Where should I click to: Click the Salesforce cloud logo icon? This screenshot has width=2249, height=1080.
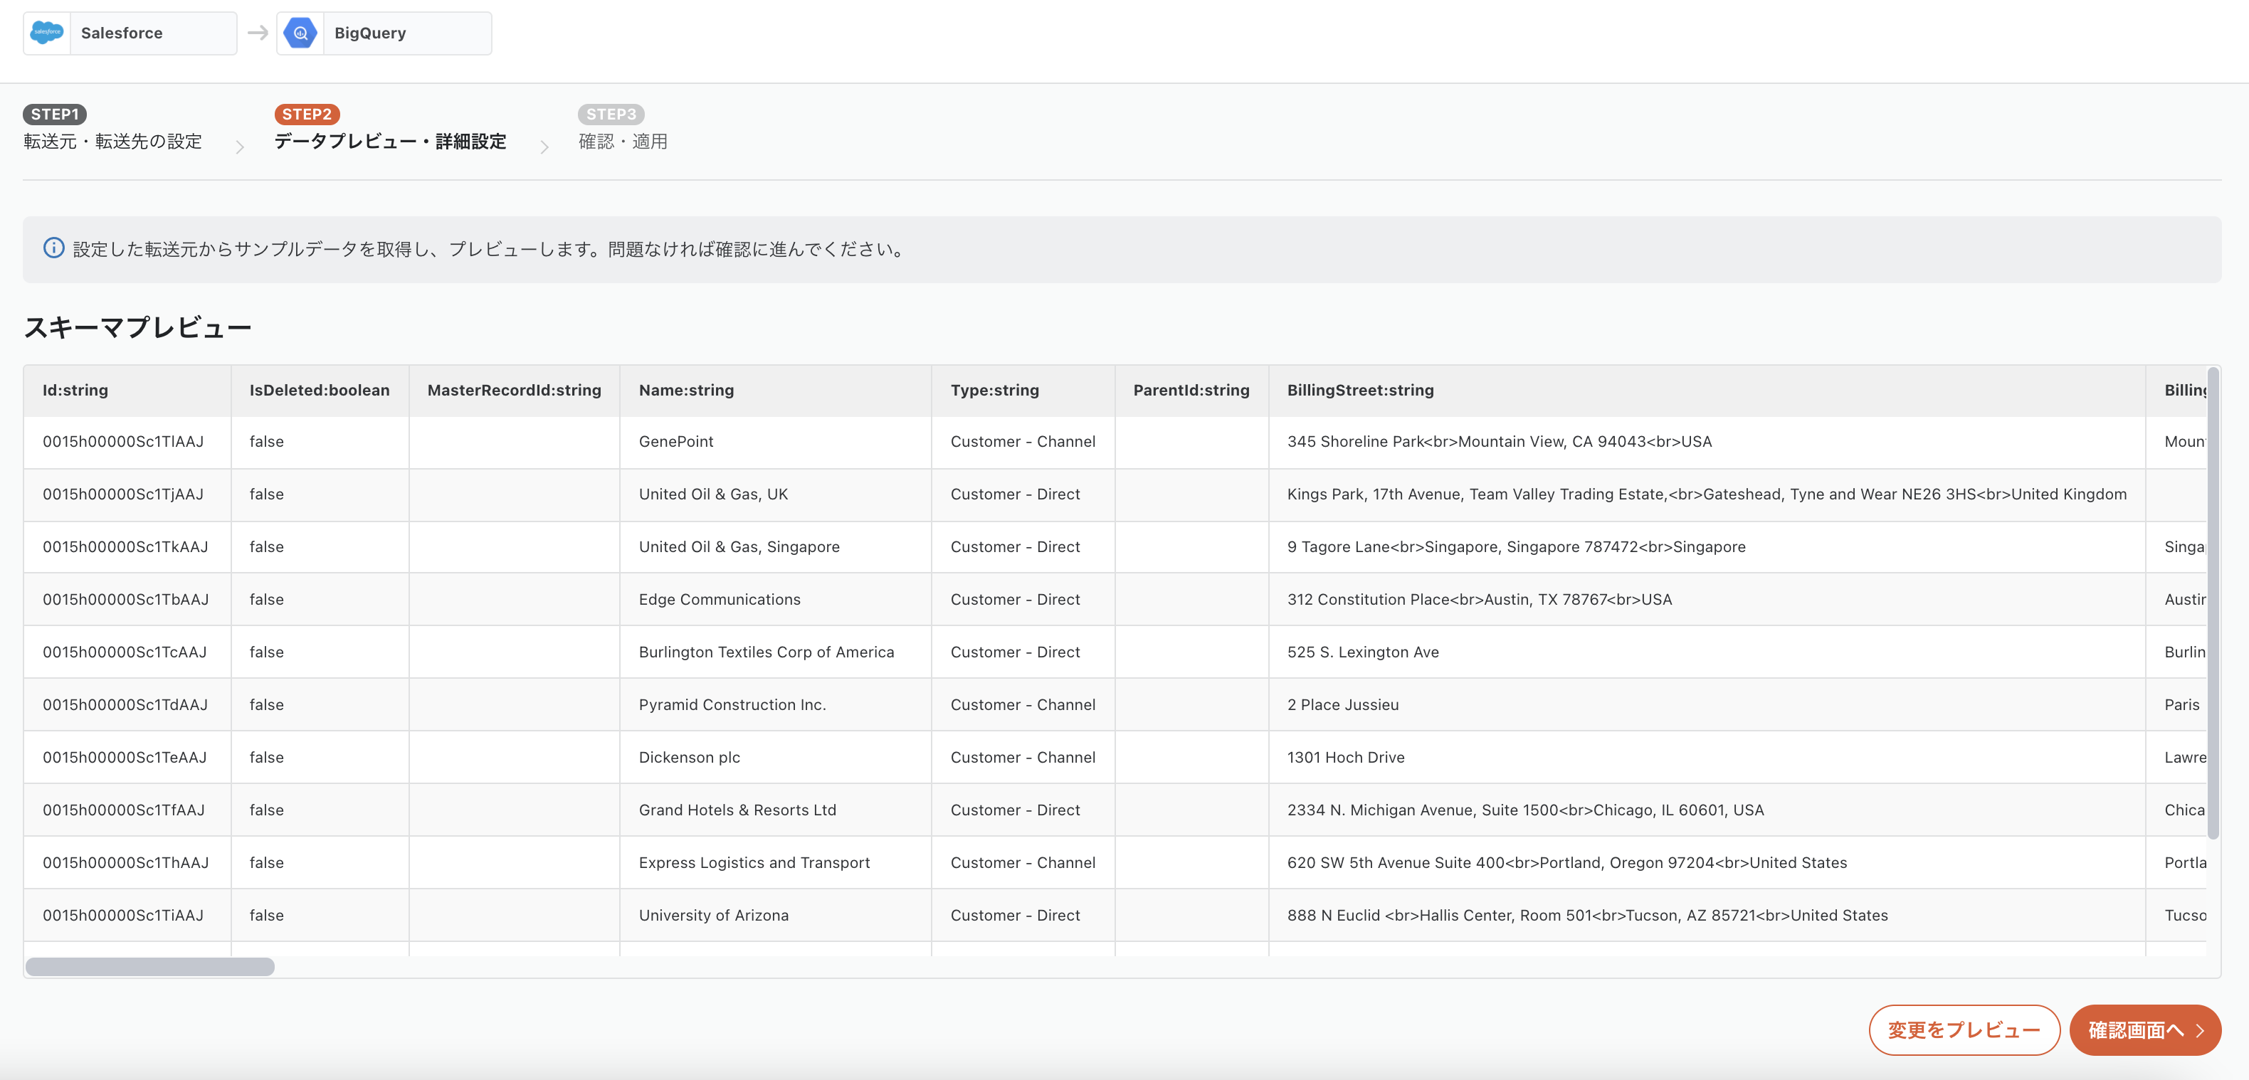click(x=46, y=33)
